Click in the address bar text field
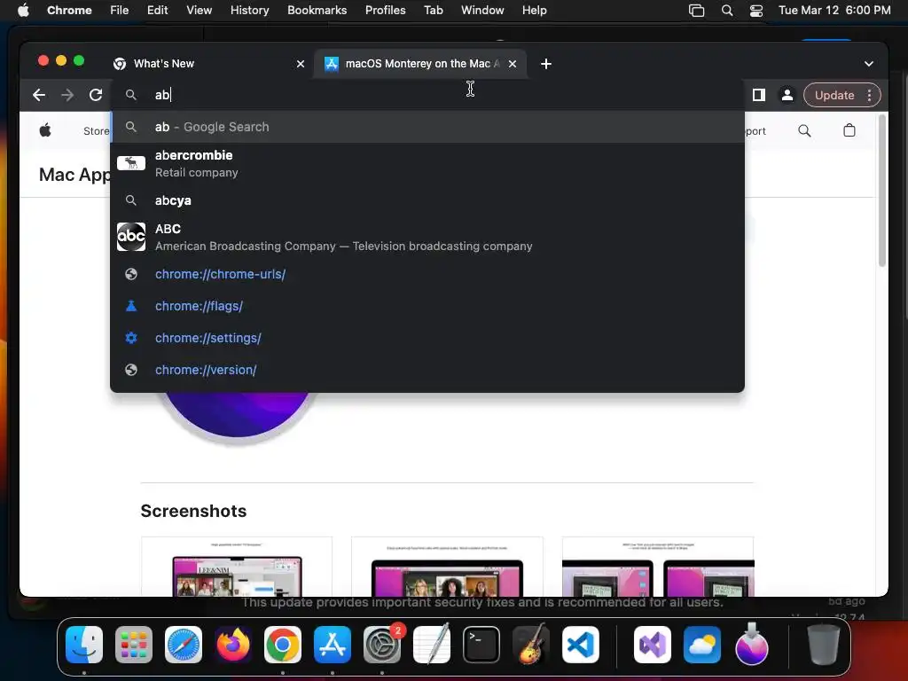The height and width of the screenshot is (681, 908). pos(427,95)
